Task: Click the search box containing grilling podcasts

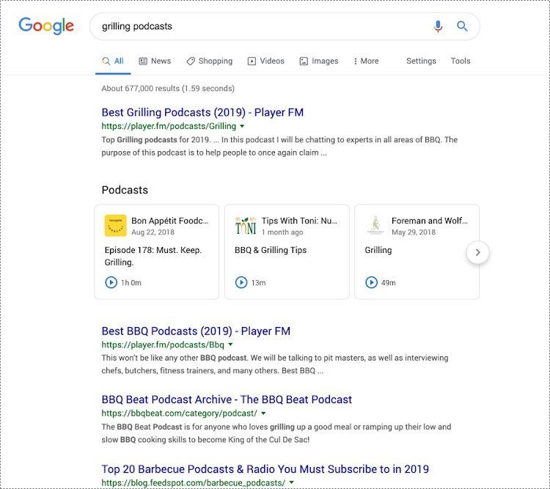Action: tap(285, 26)
